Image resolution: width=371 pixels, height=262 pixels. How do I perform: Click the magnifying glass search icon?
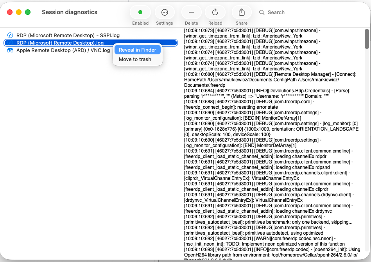(262, 12)
